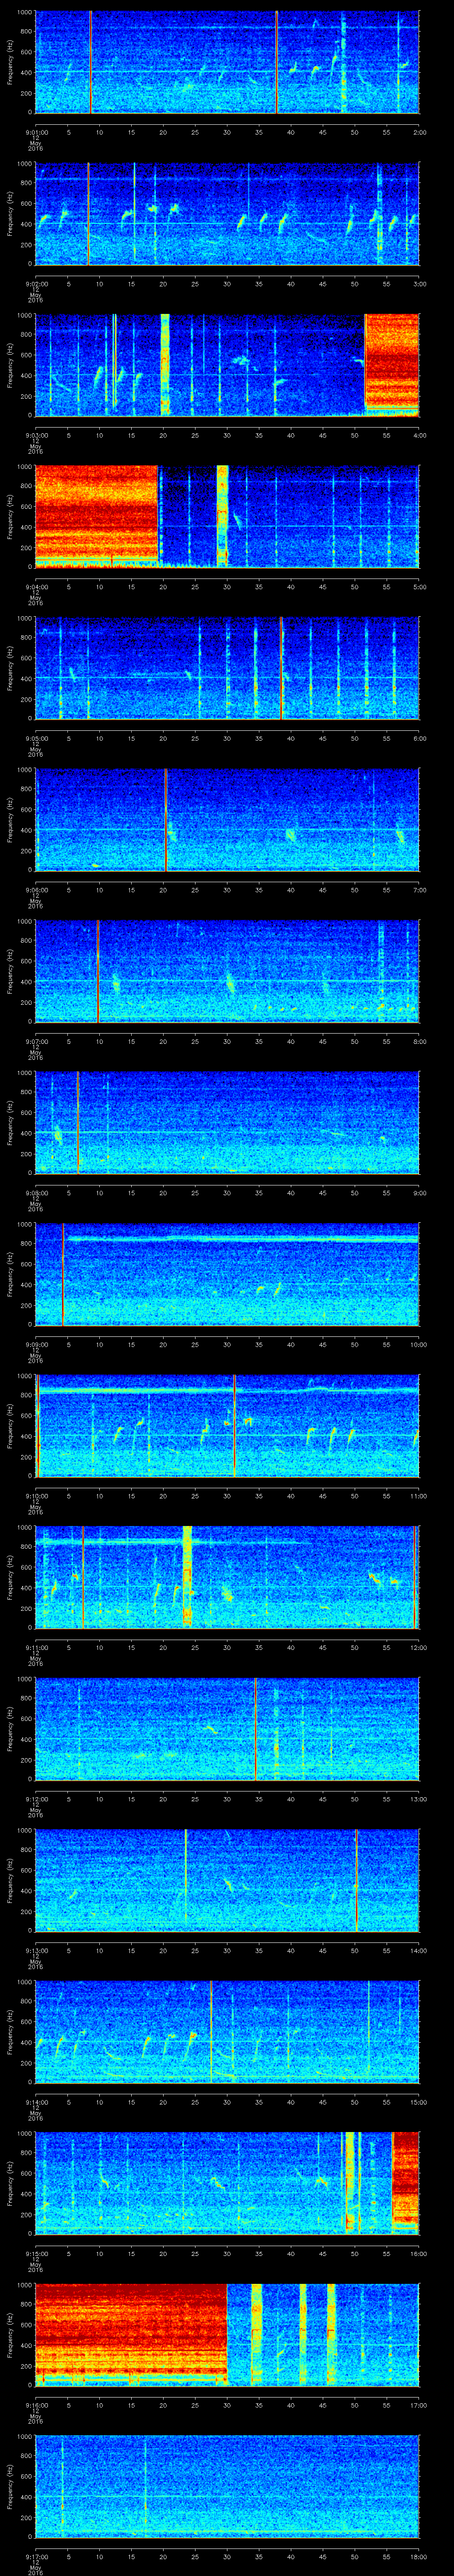Click the wide red noise block in the 9:16:00 spectrogram
Screen dimensions: 454x2576
coord(132,2335)
